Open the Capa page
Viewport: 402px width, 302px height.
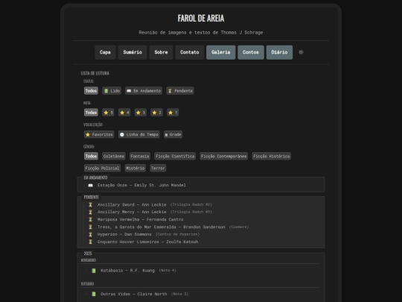coord(105,52)
